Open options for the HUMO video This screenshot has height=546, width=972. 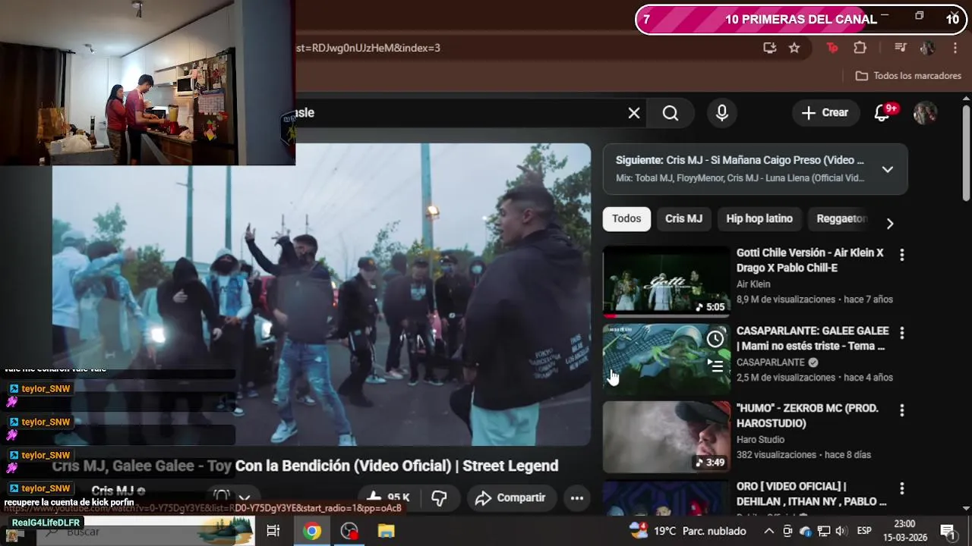pos(902,410)
